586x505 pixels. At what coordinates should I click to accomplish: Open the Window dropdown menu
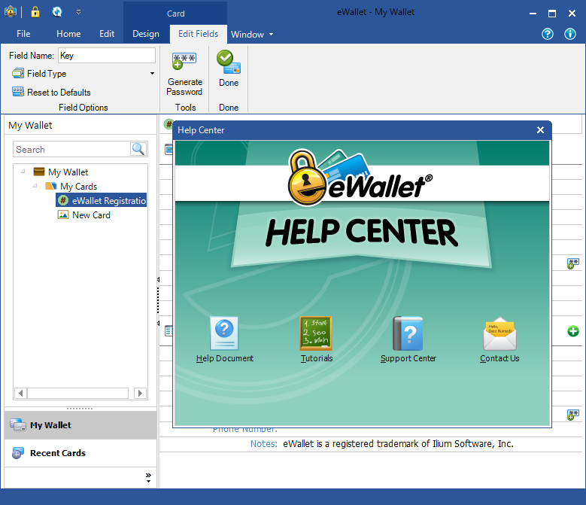point(252,35)
